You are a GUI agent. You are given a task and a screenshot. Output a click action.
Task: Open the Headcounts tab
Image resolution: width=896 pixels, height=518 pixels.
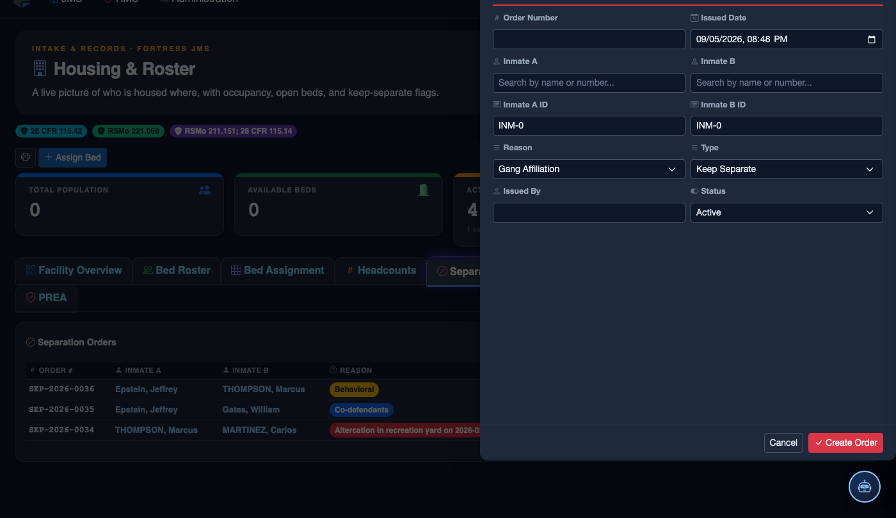[381, 271]
